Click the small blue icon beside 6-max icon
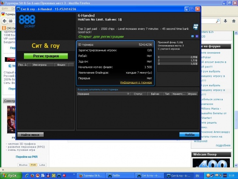 [193, 36]
